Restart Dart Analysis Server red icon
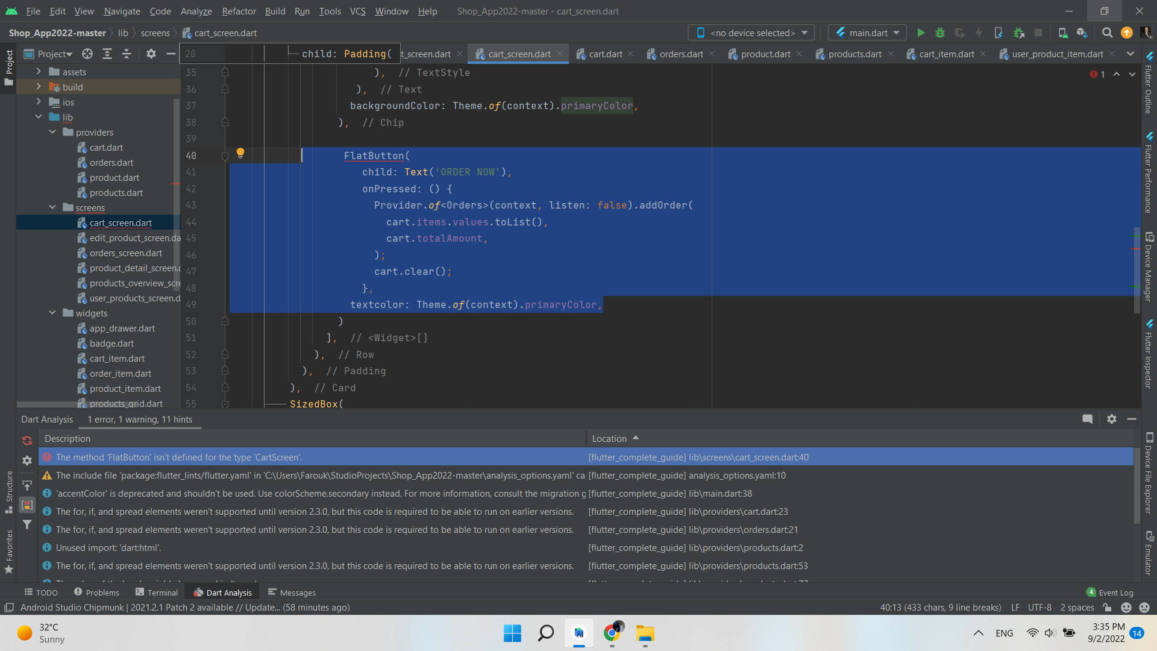This screenshot has height=651, width=1157. pyautogui.click(x=27, y=441)
